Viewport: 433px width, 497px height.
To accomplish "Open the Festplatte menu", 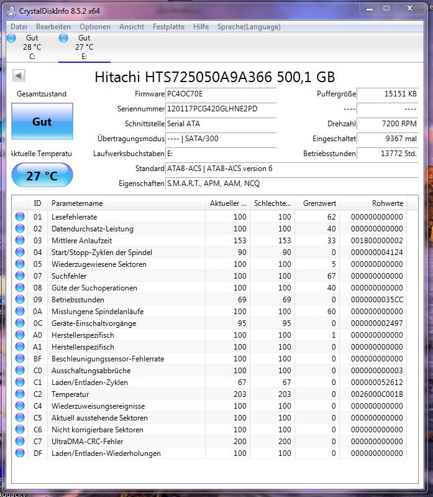I will 168,27.
